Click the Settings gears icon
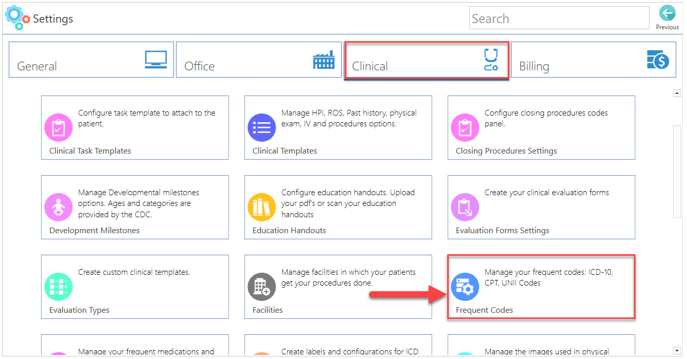 17,18
